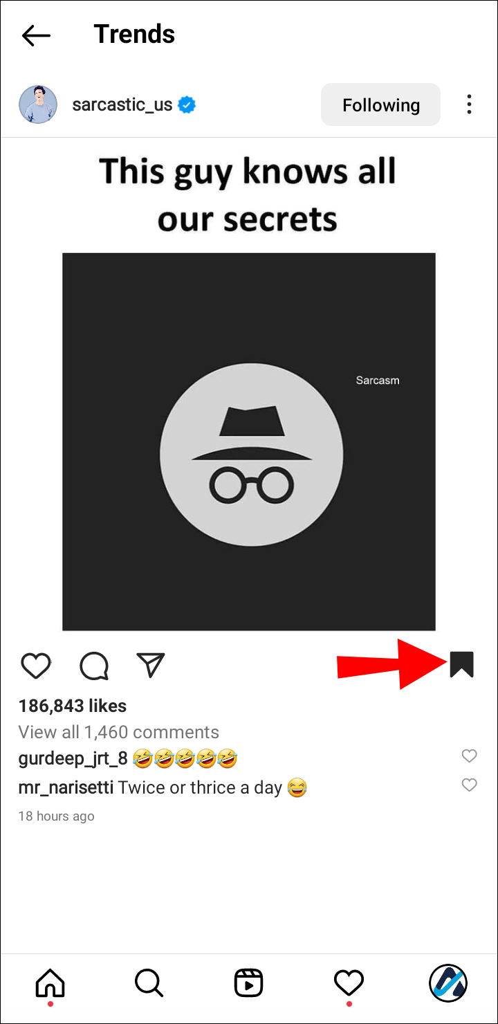View the 186,843 likes list
This screenshot has width=498, height=1024.
pos(73,706)
